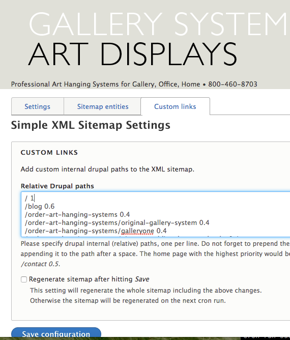This screenshot has width=290, height=340.
Task: Click the Regenerate sitemap checkbox label text
Action: [89, 279]
